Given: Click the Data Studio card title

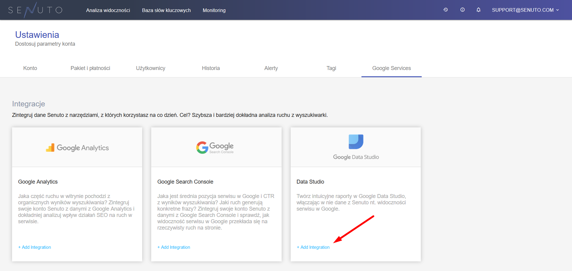Looking at the screenshot, I should (x=310, y=182).
